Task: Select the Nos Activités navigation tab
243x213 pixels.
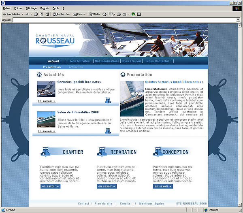Action: [x=80, y=61]
